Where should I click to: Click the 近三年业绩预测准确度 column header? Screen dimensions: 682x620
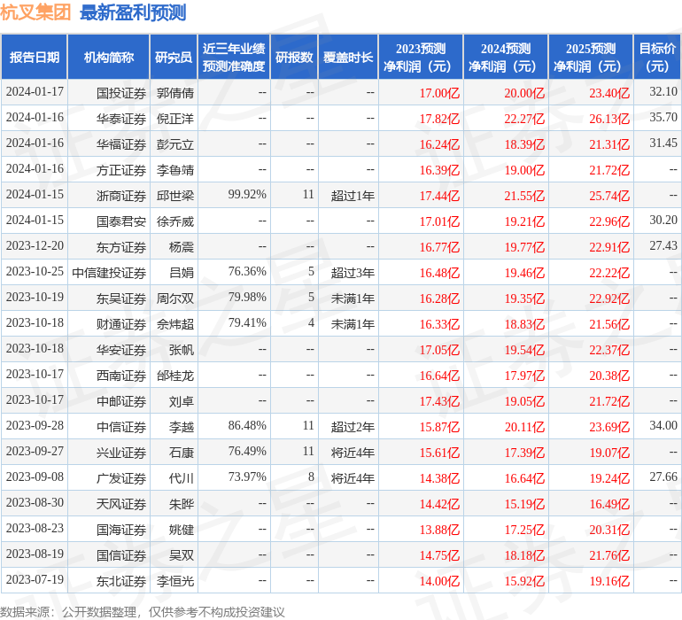(234, 57)
